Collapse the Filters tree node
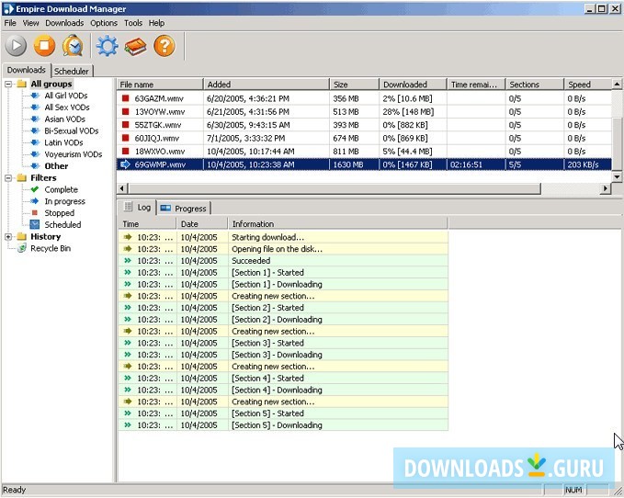624x498 pixels. [9, 178]
